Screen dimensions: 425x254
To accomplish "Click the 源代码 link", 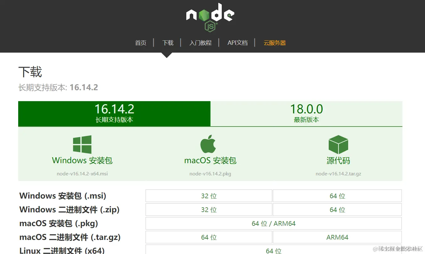I will click(338, 161).
